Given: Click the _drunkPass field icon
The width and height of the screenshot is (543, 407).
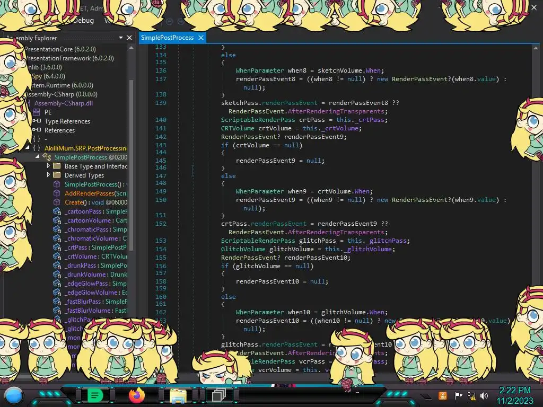Looking at the screenshot, I should click(57, 265).
